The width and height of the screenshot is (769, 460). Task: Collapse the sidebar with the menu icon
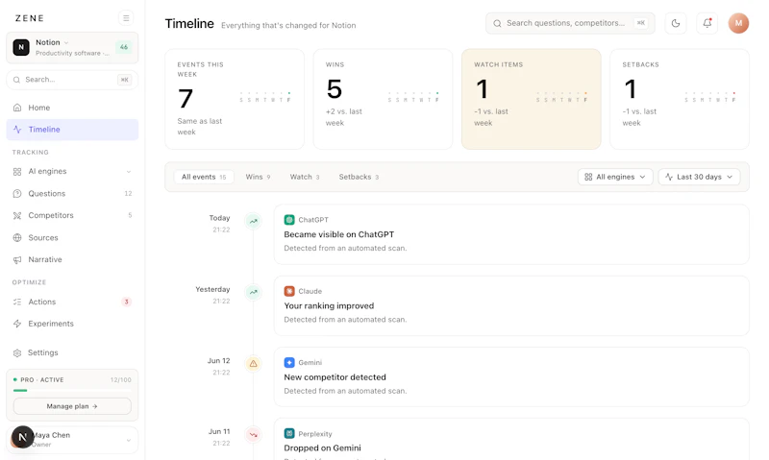[x=126, y=18]
